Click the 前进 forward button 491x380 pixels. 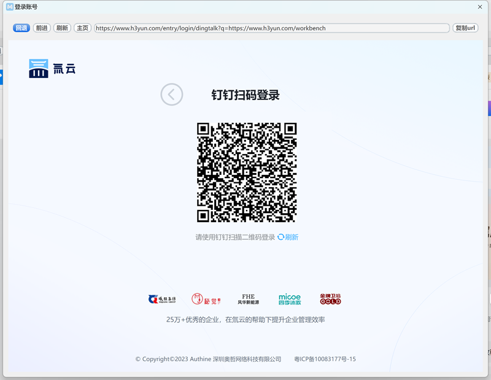click(x=42, y=28)
